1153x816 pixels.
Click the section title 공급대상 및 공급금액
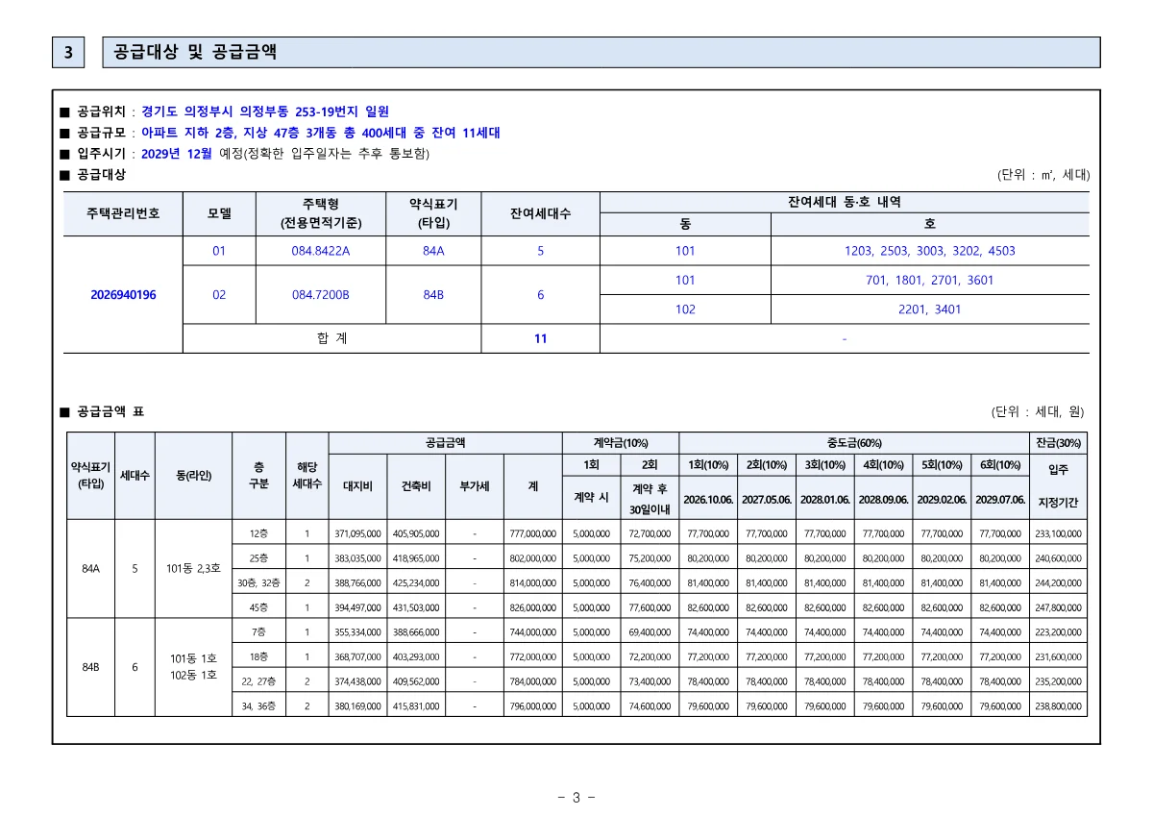coord(195,52)
